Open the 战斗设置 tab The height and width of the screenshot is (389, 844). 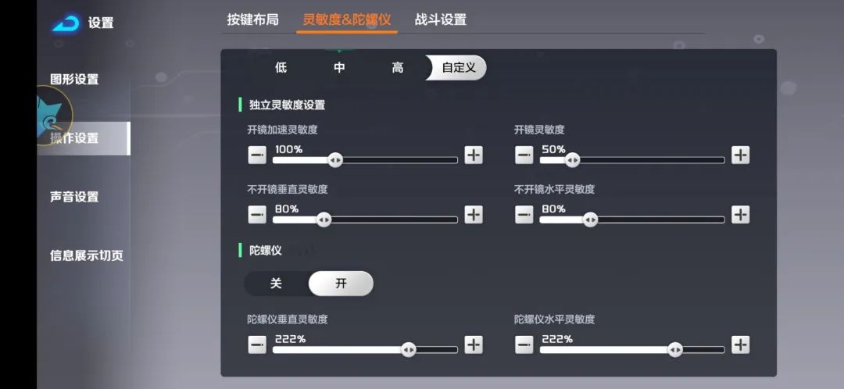[441, 20]
